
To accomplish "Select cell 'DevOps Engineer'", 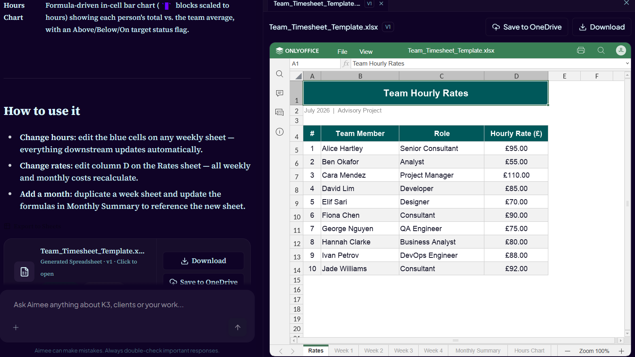I will pos(441,255).
